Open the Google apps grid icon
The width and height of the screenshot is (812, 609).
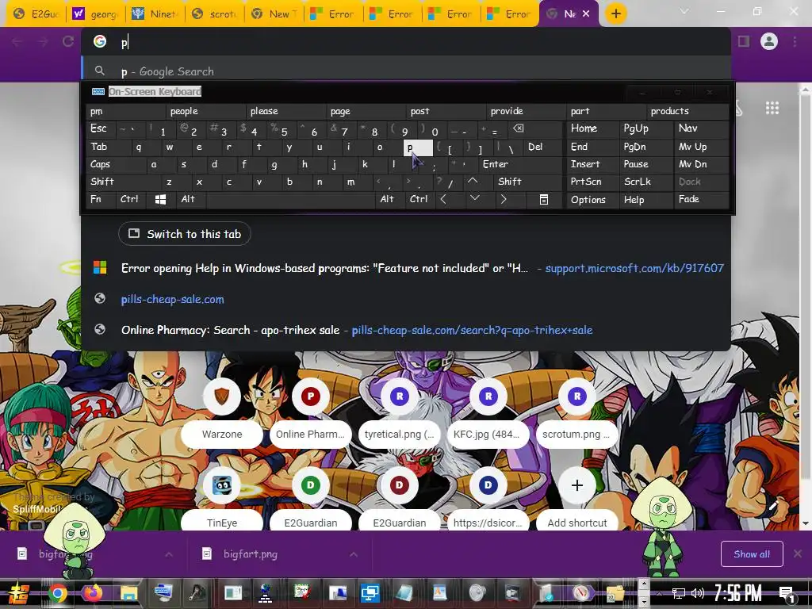point(772,108)
